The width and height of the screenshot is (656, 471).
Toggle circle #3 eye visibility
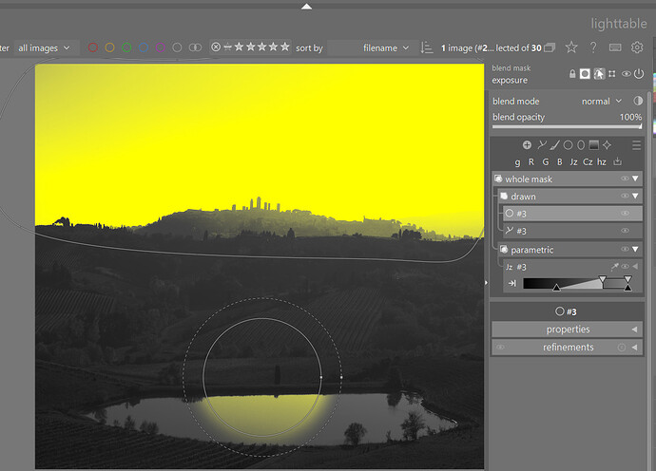coord(625,213)
